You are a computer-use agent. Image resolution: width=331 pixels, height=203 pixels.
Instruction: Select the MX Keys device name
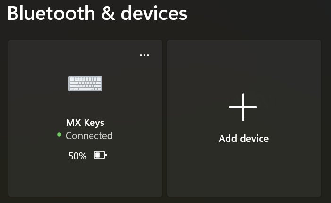(x=85, y=123)
